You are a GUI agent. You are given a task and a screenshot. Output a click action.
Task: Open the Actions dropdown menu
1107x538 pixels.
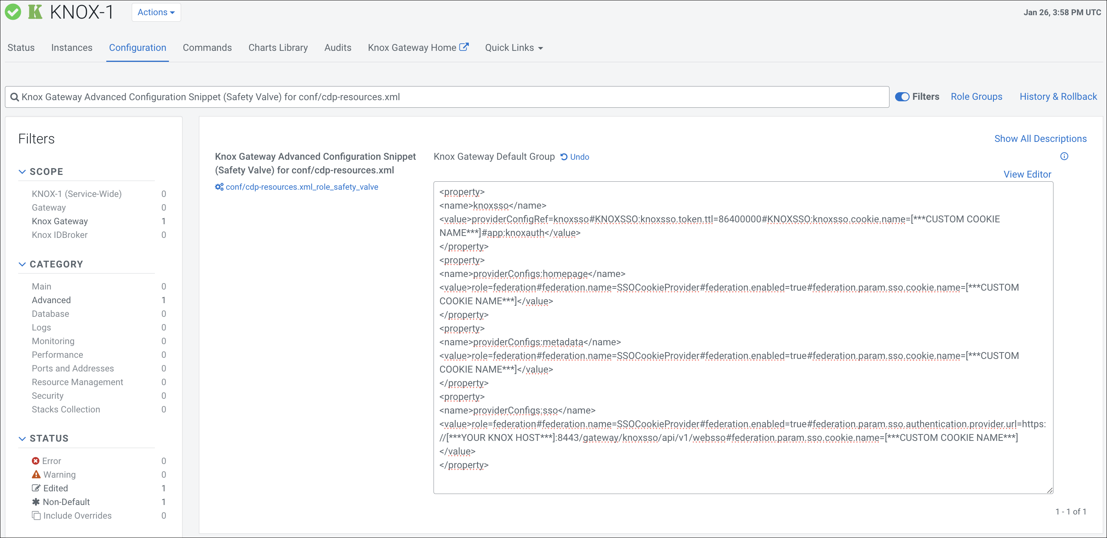pos(156,12)
